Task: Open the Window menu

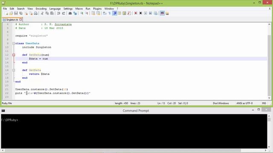Action: (109, 8)
